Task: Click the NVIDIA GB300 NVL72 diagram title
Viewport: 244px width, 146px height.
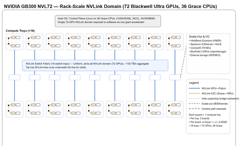Action: [x=110, y=6]
